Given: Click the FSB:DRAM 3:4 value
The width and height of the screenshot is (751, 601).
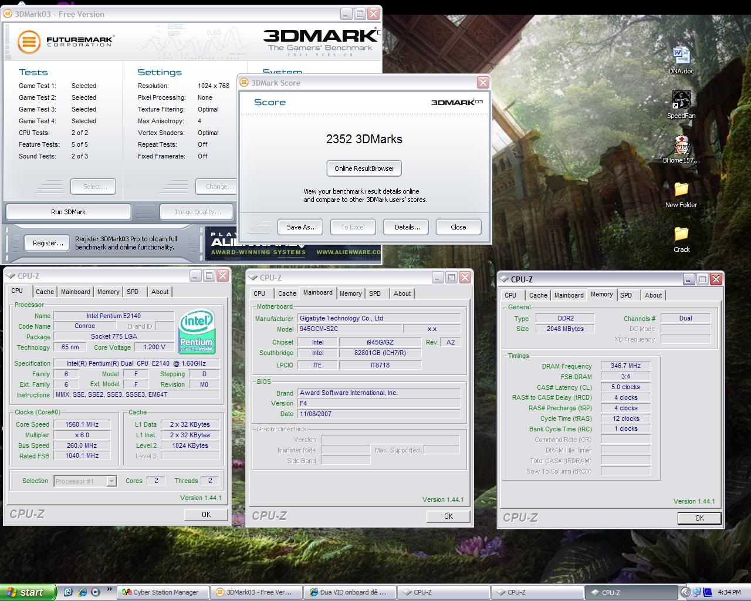Looking at the screenshot, I should click(x=625, y=376).
